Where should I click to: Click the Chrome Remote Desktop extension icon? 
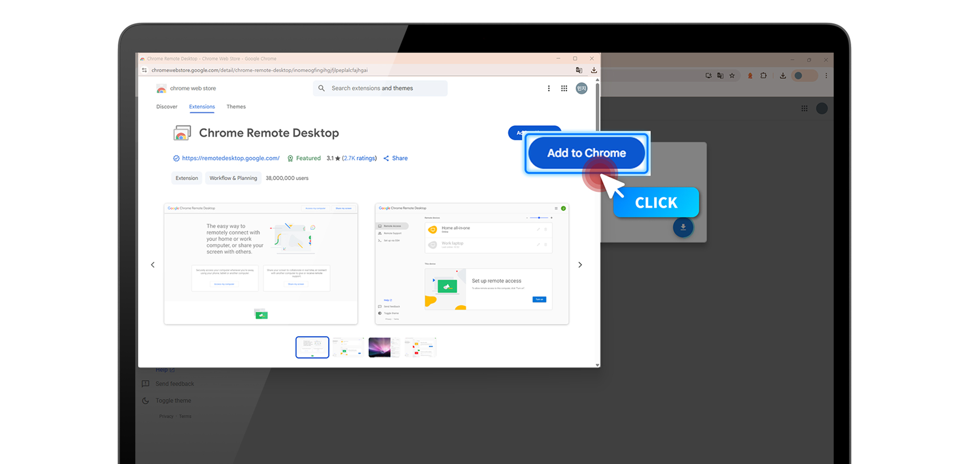[x=182, y=133]
